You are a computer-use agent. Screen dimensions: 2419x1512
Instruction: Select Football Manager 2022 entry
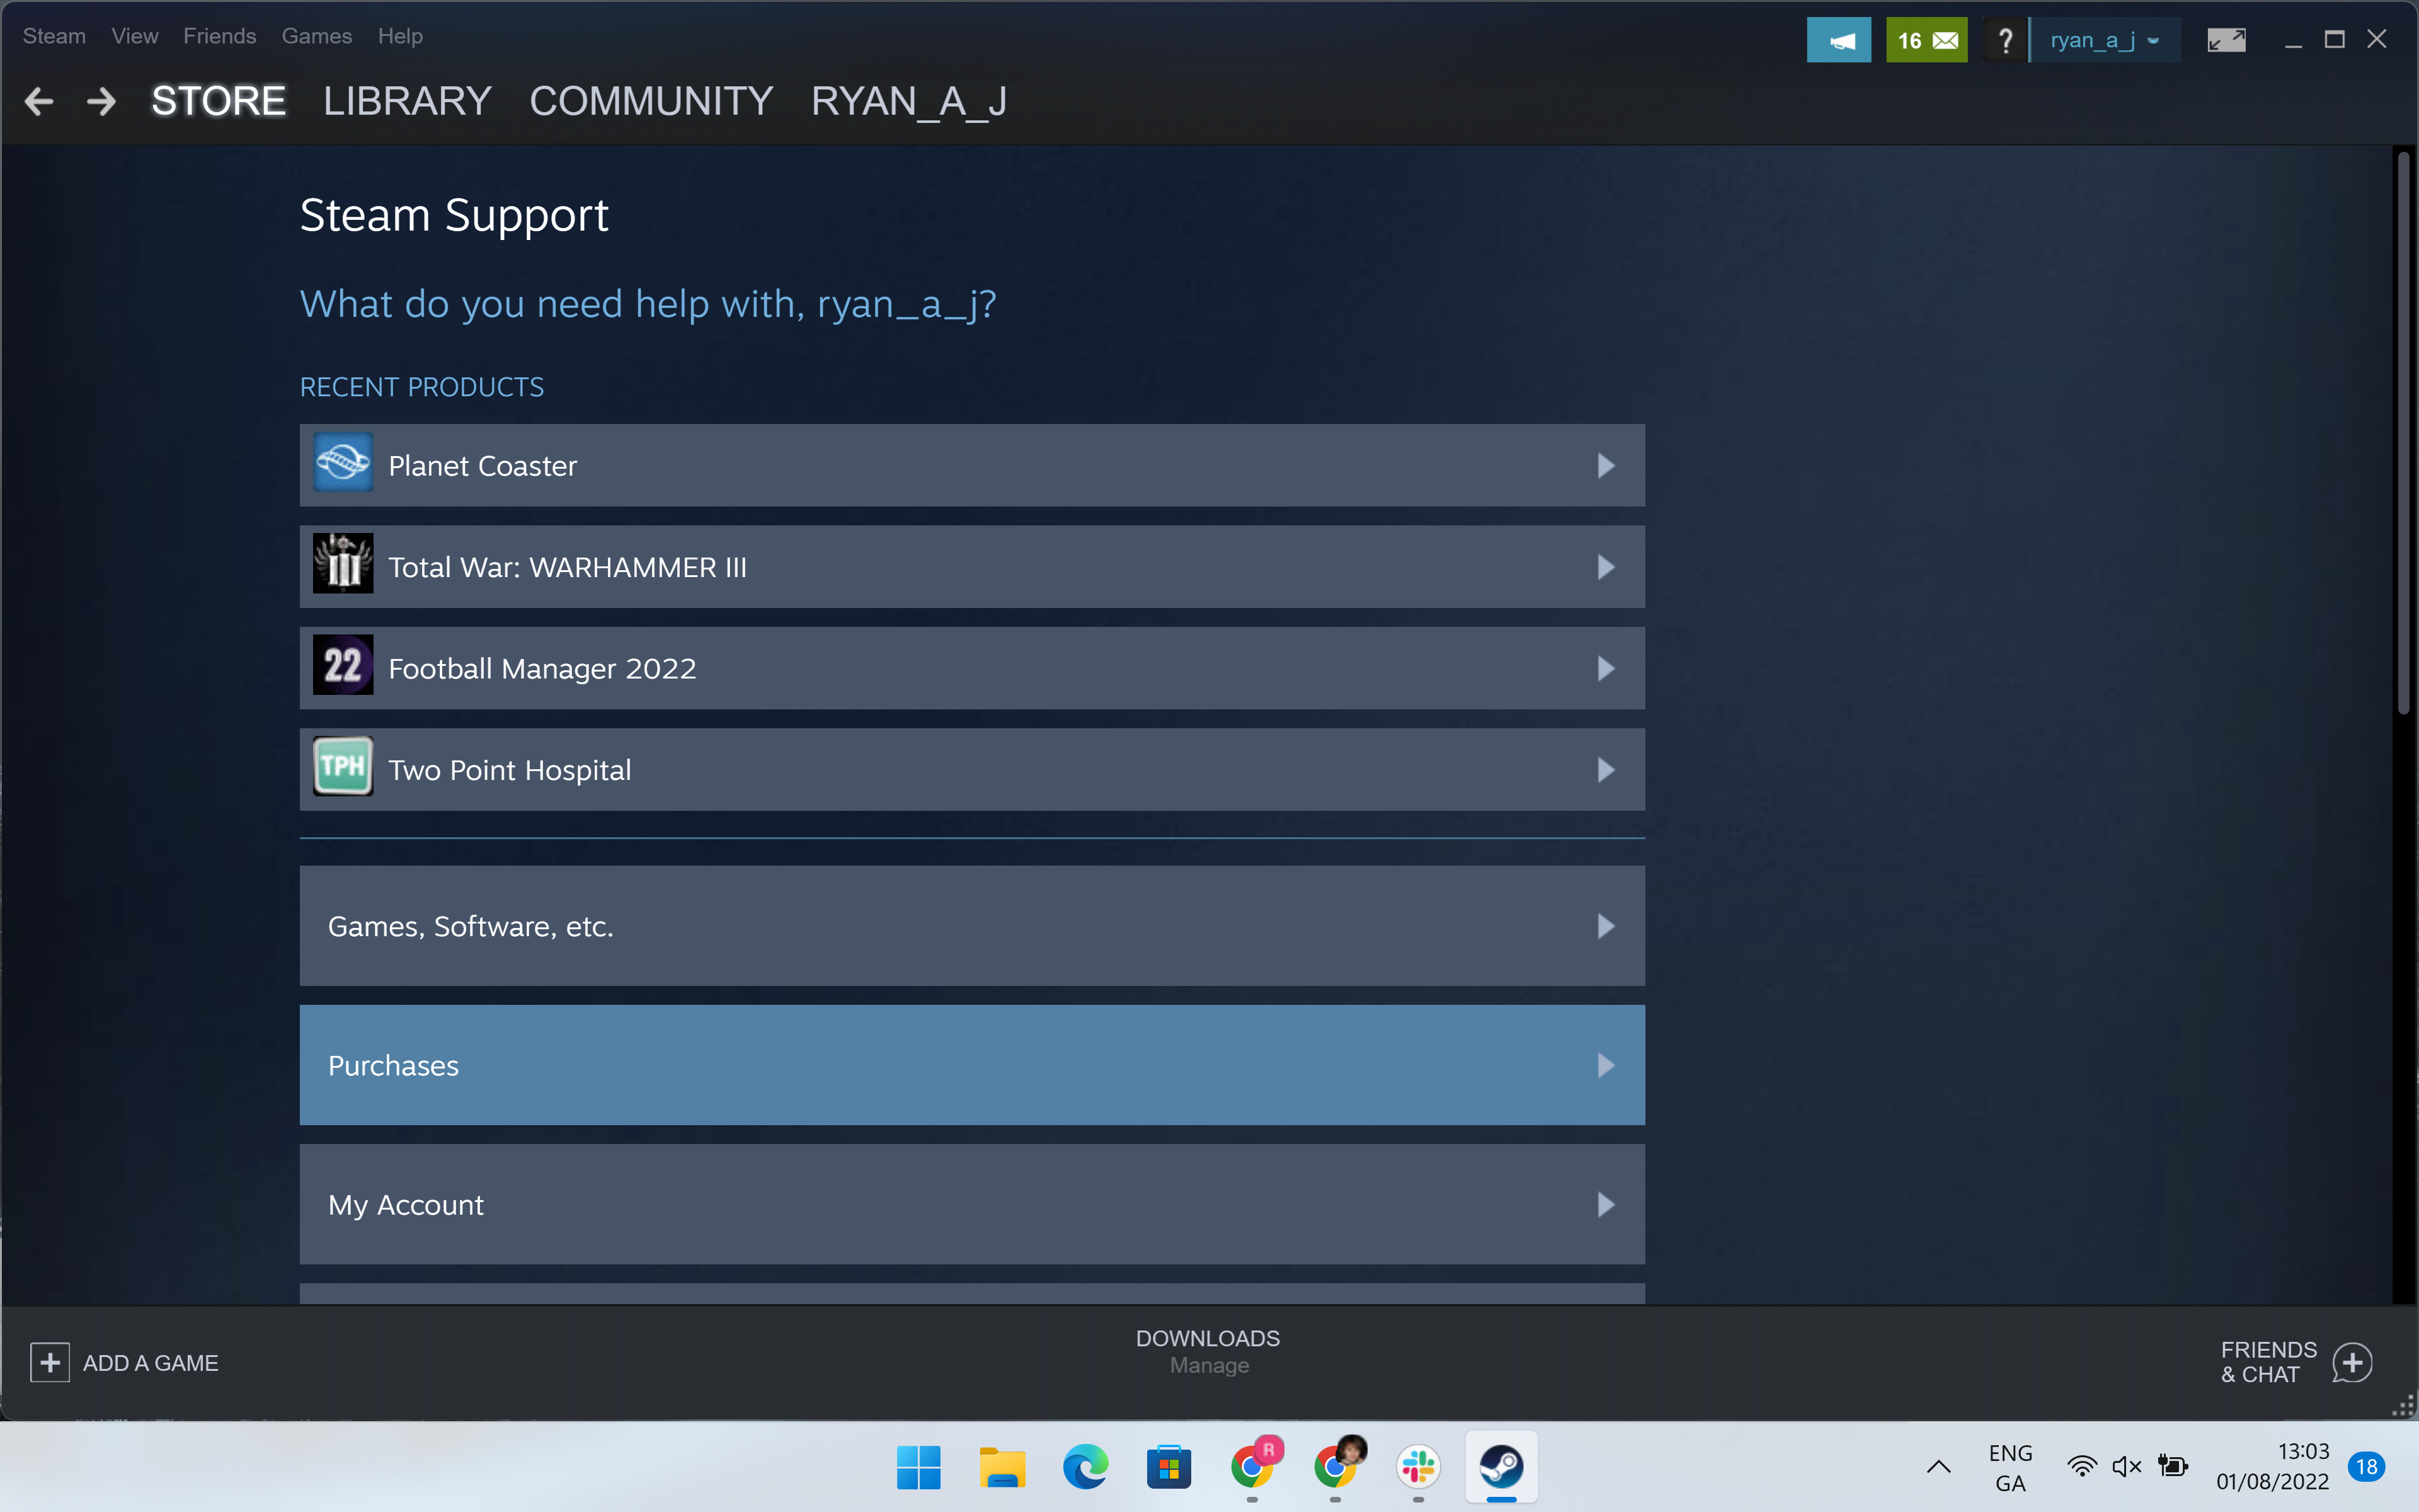[x=971, y=668]
